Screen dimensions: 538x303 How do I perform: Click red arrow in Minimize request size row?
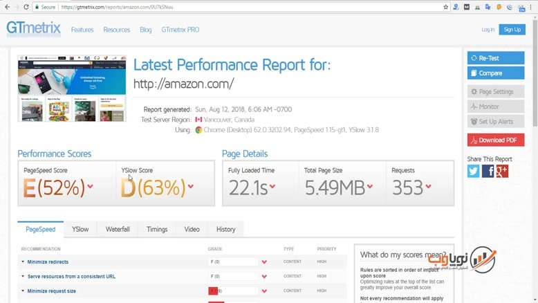tap(264, 291)
